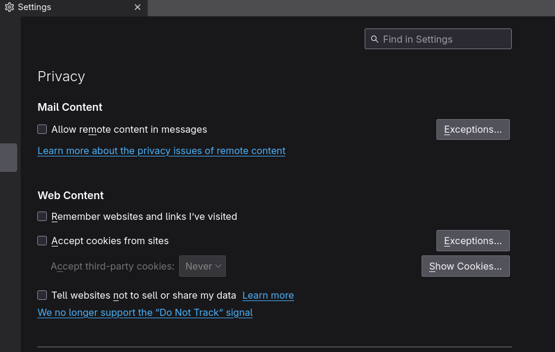Toggle Remember websites and links I've visited
The height and width of the screenshot is (352, 555).
click(x=42, y=216)
